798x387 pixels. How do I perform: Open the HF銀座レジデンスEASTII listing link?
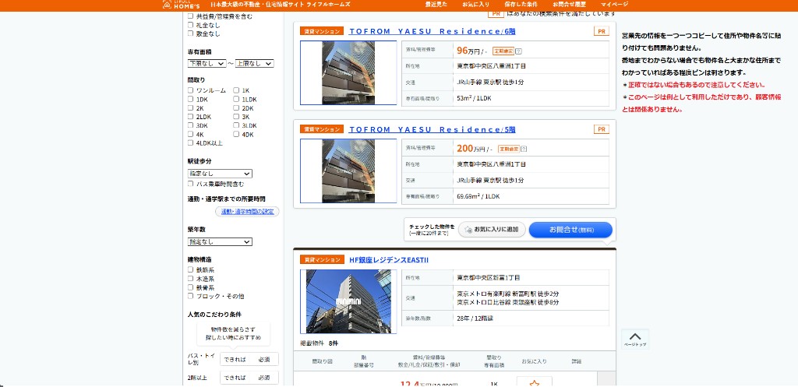(x=389, y=260)
